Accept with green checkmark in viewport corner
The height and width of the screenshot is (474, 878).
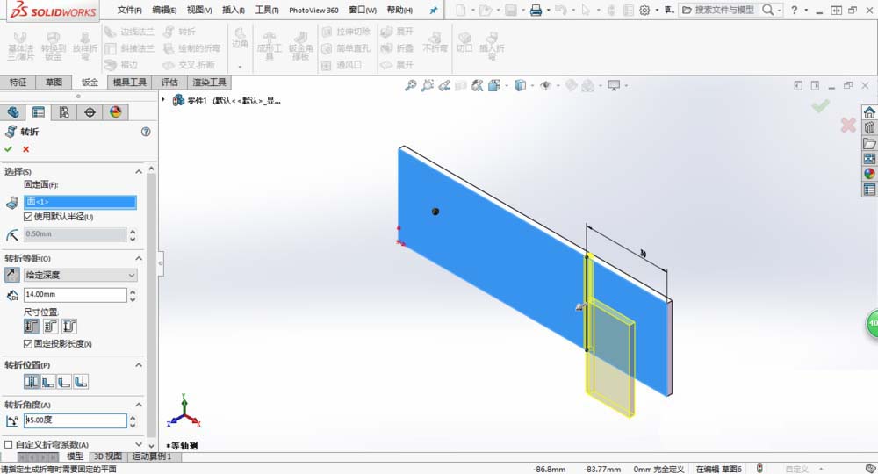(x=820, y=105)
